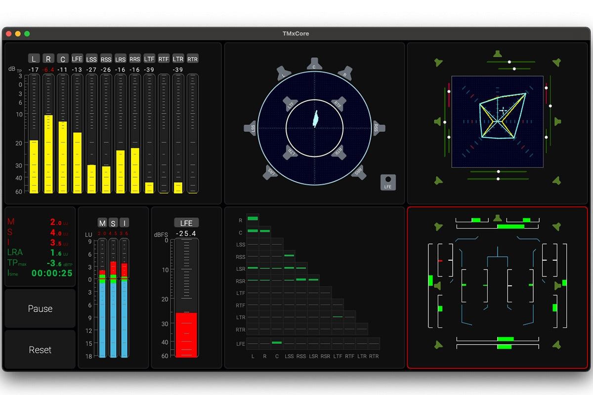Select the RTF speaker in the surround scope

[x=338, y=104]
